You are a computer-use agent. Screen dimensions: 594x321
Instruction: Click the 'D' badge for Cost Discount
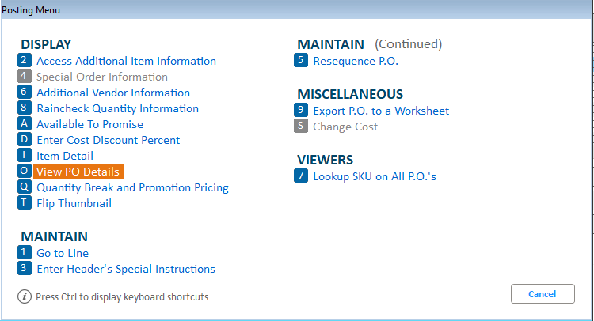coord(24,140)
